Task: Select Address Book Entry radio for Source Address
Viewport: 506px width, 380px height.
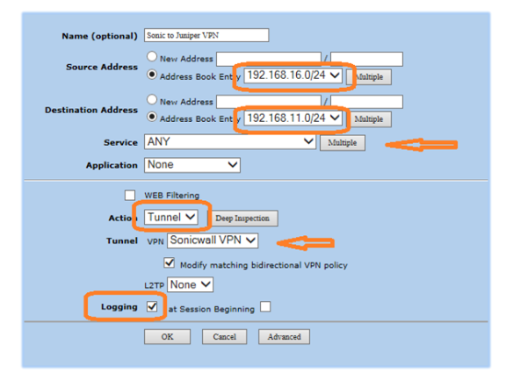Action: tap(152, 75)
